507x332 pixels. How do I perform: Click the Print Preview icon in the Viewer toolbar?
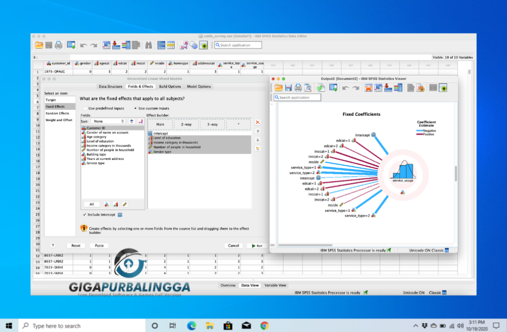pos(308,88)
